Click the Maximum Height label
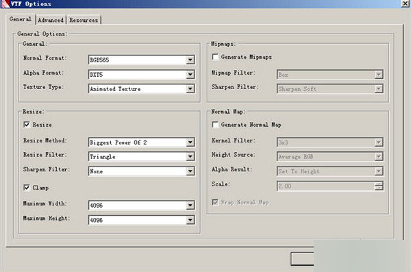 pyautogui.click(x=47, y=219)
